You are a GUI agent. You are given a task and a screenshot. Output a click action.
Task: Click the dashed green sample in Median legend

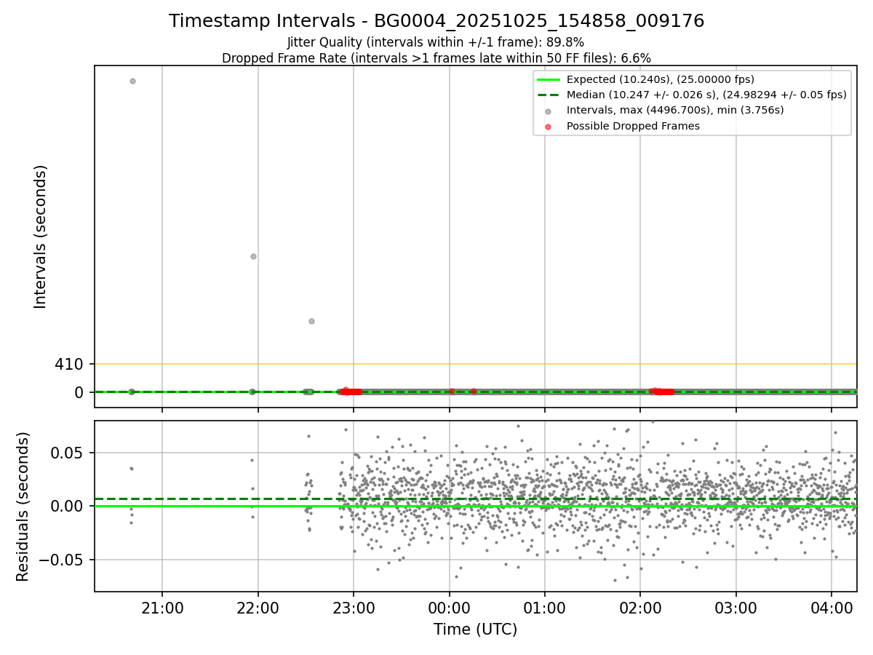point(549,95)
